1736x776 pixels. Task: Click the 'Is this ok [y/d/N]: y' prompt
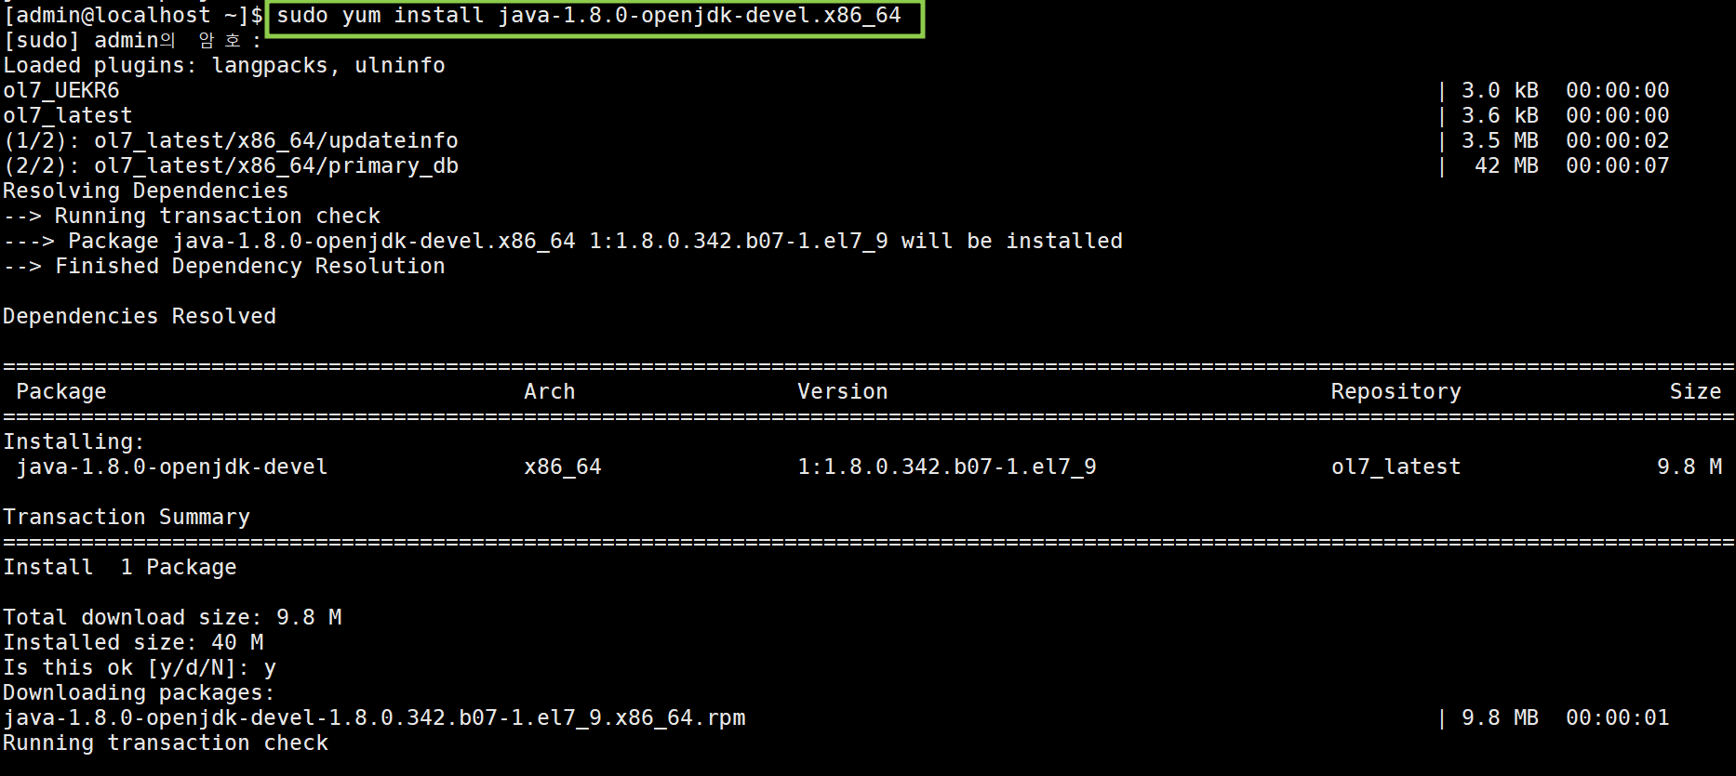[140, 668]
